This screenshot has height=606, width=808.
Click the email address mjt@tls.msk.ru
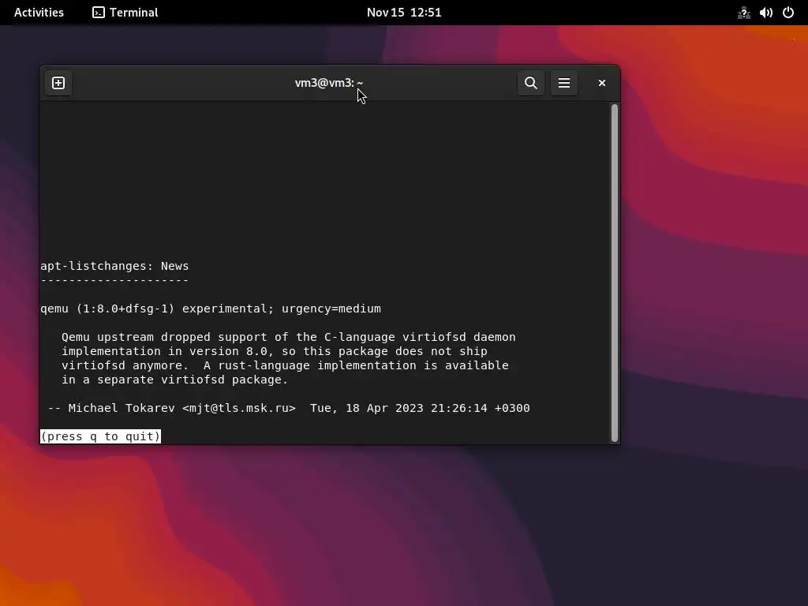(239, 408)
